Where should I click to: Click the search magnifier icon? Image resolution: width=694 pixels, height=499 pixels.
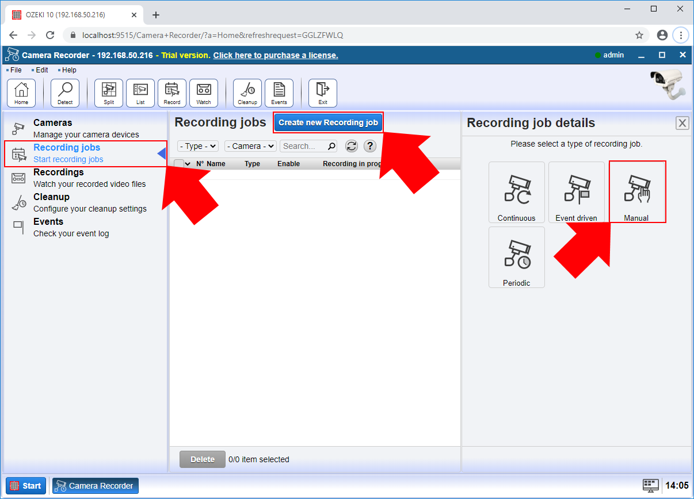pos(331,146)
